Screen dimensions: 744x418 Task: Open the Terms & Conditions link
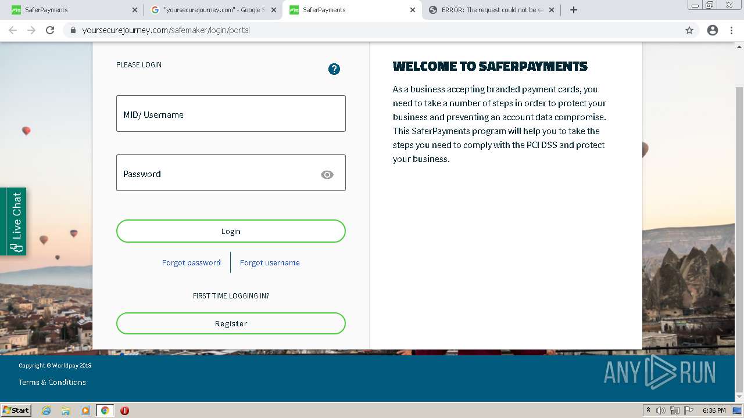click(52, 382)
